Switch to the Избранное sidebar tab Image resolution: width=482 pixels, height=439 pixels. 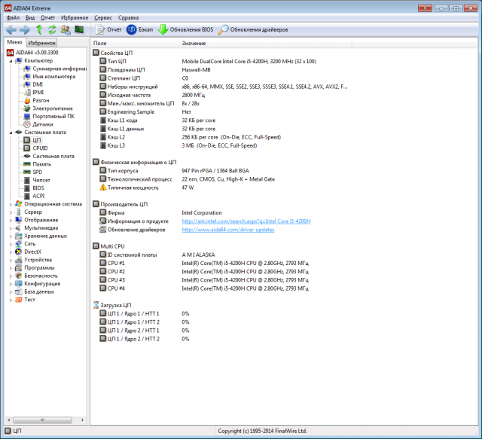pos(41,43)
